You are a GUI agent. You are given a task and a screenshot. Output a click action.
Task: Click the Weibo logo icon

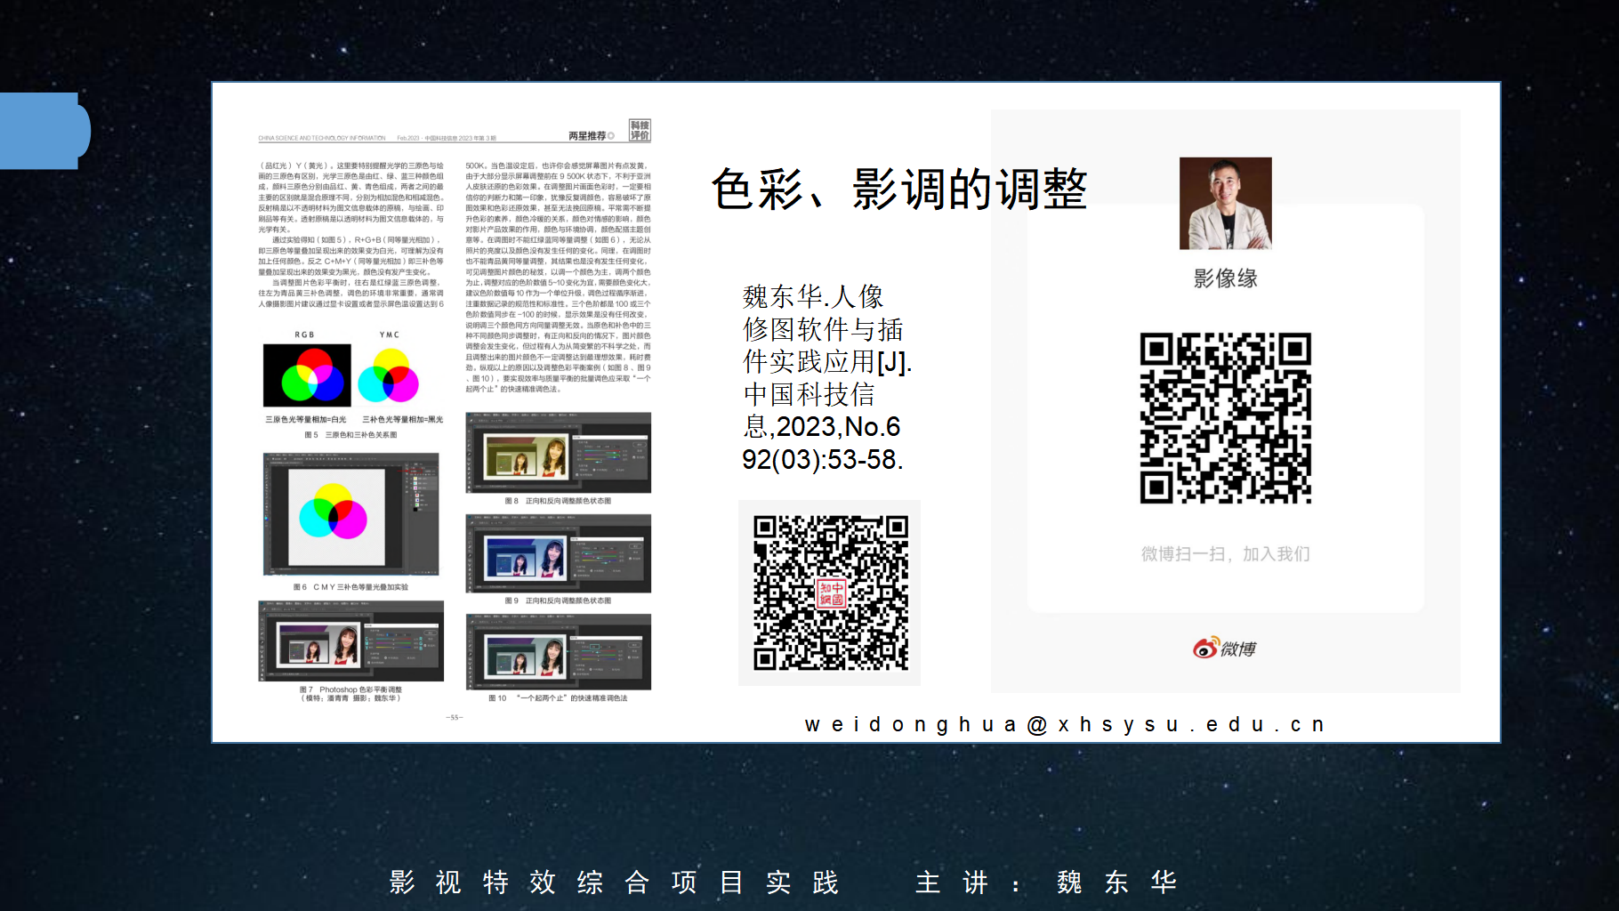point(1205,649)
